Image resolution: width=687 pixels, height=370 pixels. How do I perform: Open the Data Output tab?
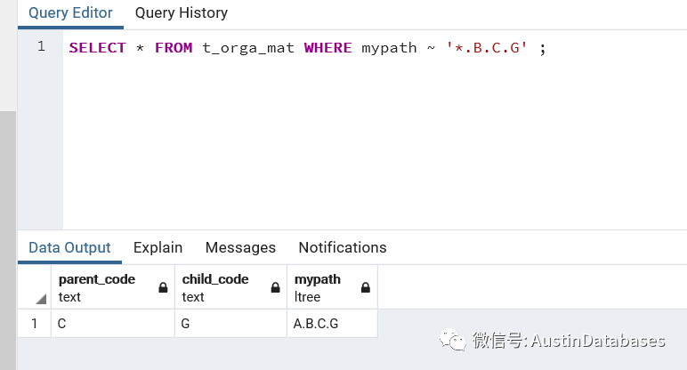69,247
